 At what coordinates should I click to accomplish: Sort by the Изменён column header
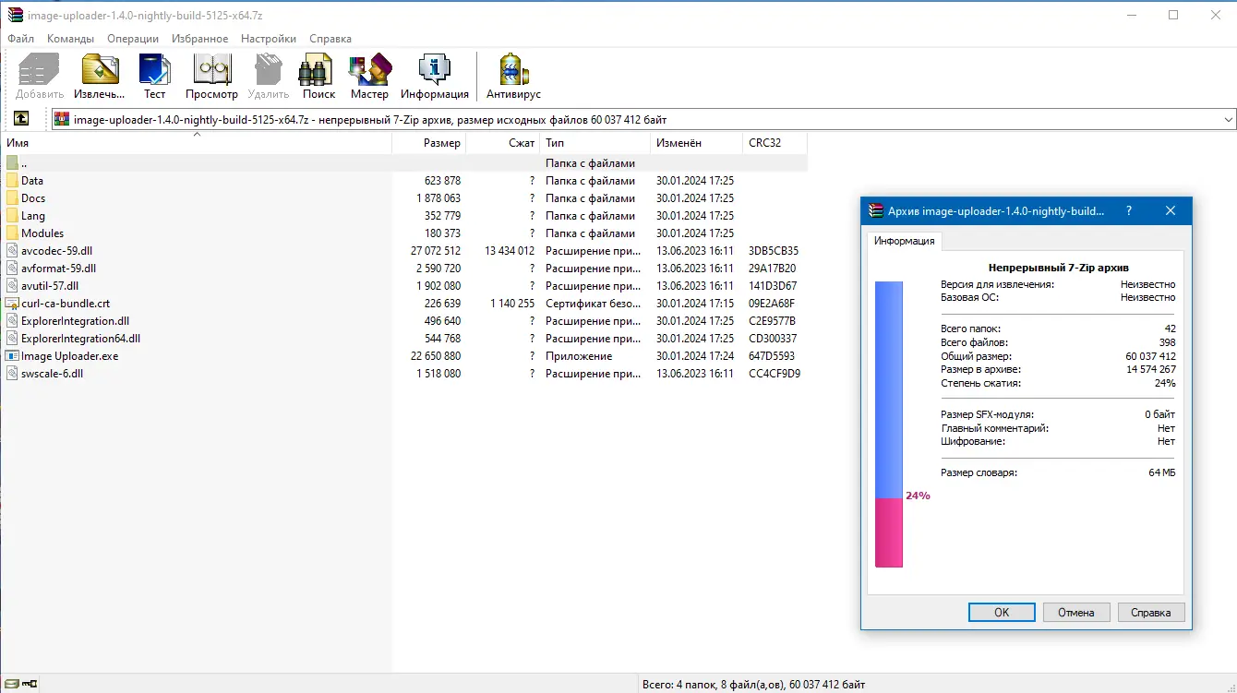697,143
